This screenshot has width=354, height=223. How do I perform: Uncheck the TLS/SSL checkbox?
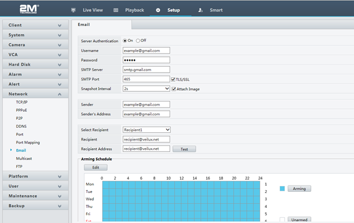pos(173,79)
